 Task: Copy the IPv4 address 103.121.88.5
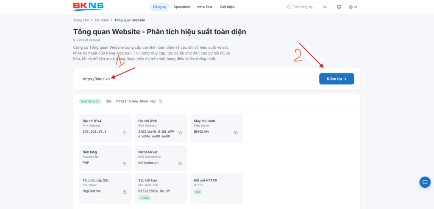[125, 133]
